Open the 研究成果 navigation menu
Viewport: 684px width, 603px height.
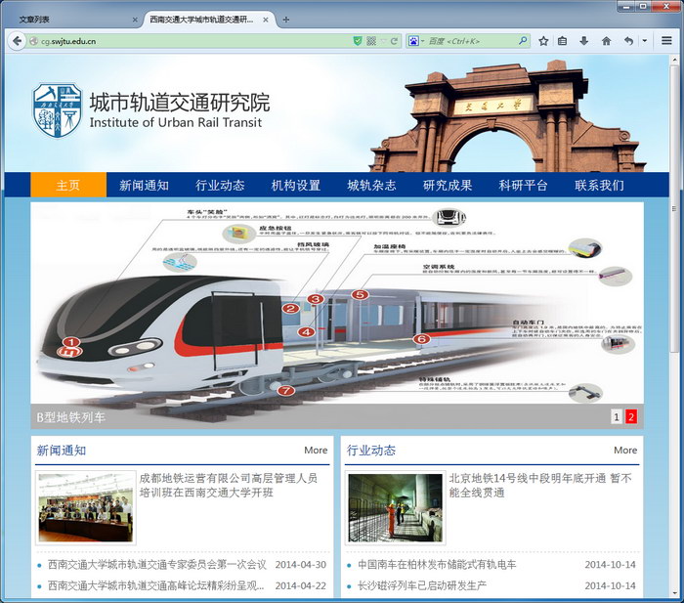(x=448, y=185)
